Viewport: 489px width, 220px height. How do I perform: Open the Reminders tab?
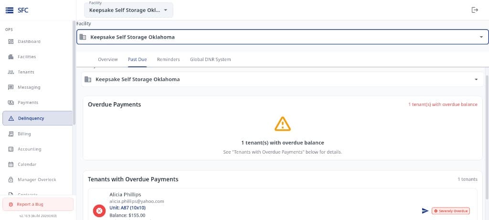click(169, 60)
